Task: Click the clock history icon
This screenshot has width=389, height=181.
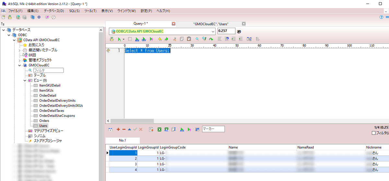Action: point(53,17)
